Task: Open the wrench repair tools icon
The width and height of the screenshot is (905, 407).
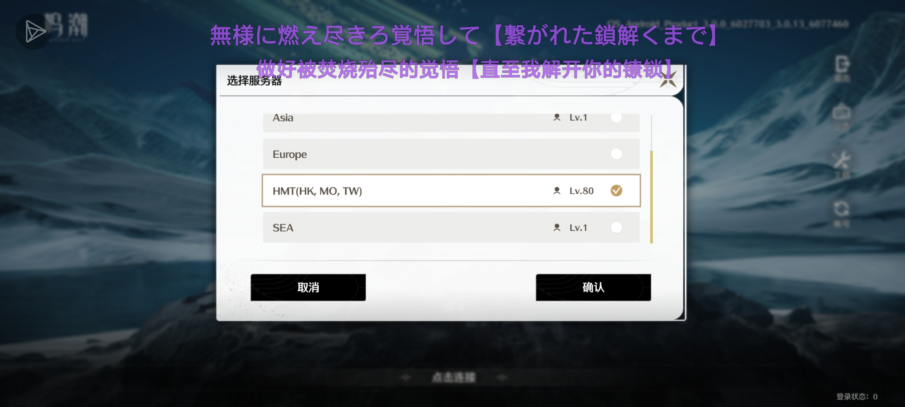Action: click(842, 160)
